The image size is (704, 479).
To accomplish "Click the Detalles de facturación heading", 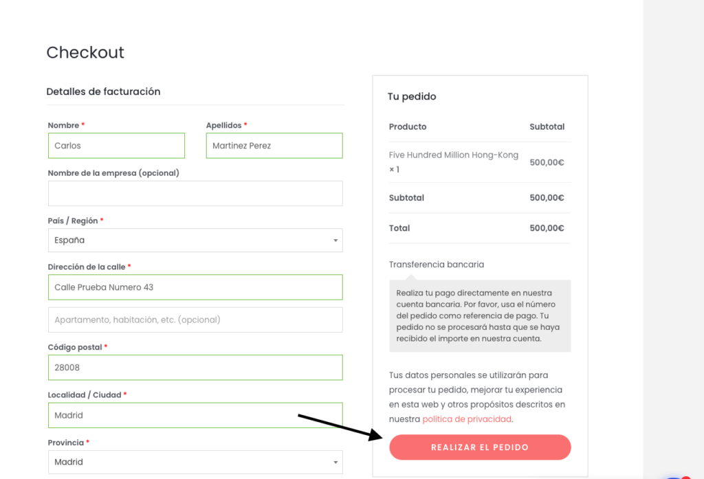I will tap(103, 91).
